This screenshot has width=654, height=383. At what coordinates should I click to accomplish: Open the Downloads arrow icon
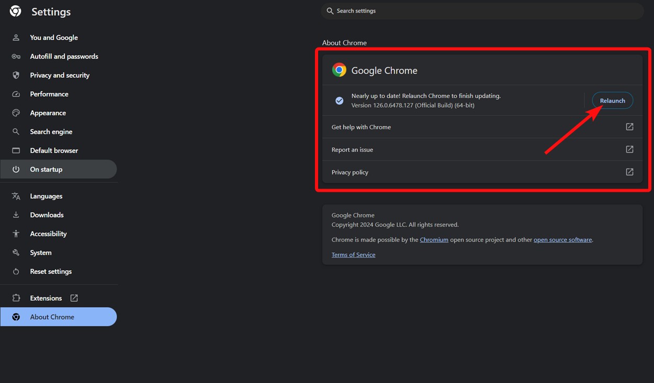(15, 214)
